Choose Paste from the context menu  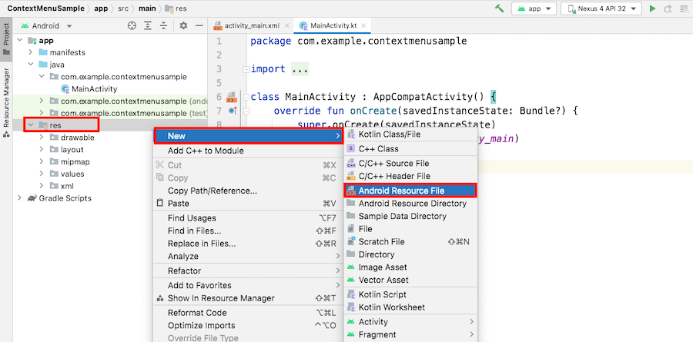[249, 204]
